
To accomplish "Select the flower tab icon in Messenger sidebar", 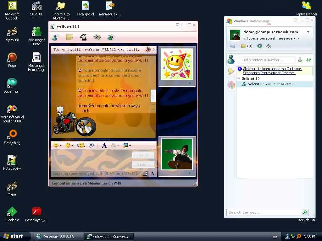I will coord(231,85).
